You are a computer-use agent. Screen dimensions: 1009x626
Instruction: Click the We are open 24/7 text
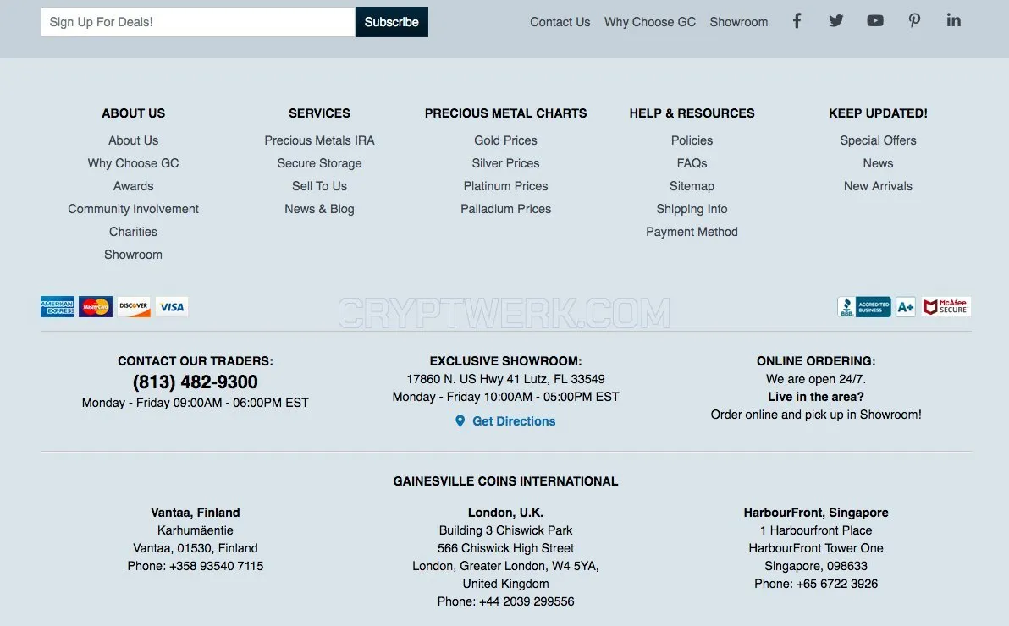(x=816, y=379)
